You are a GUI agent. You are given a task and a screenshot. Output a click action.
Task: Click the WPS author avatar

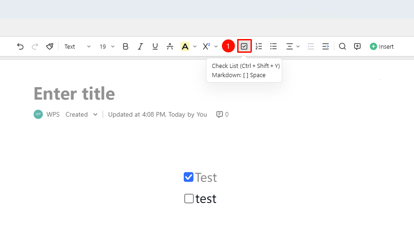point(38,114)
